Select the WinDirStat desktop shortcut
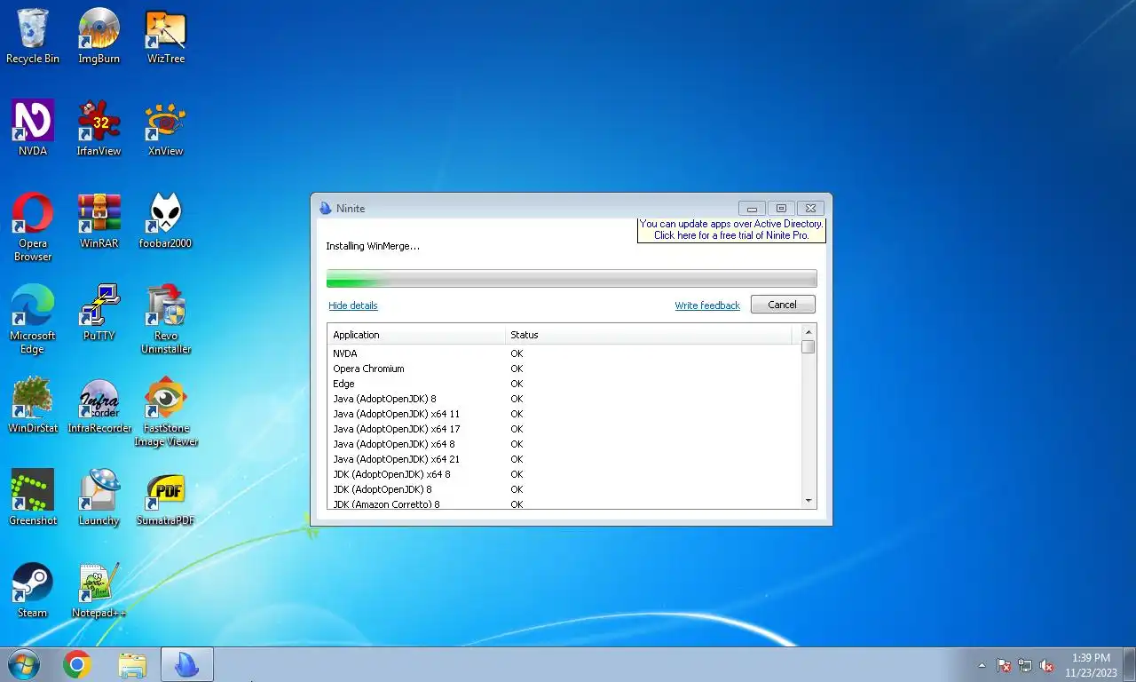The width and height of the screenshot is (1136, 682). tap(33, 405)
